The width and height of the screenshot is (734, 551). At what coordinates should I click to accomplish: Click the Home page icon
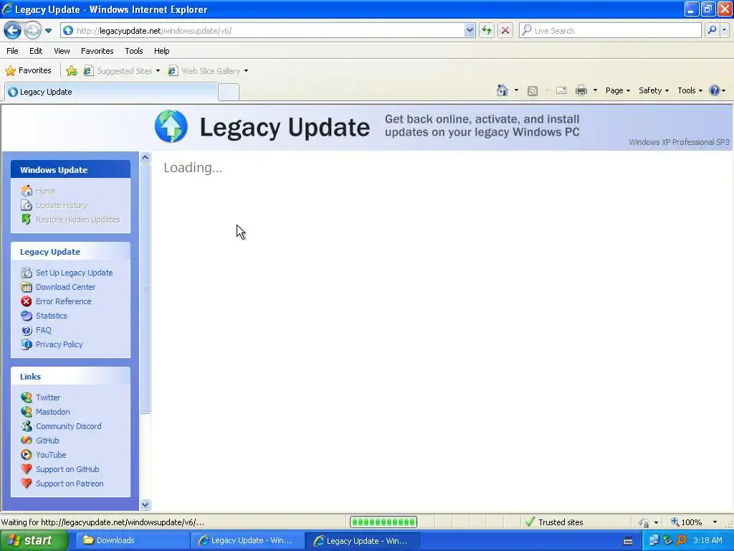coord(502,90)
